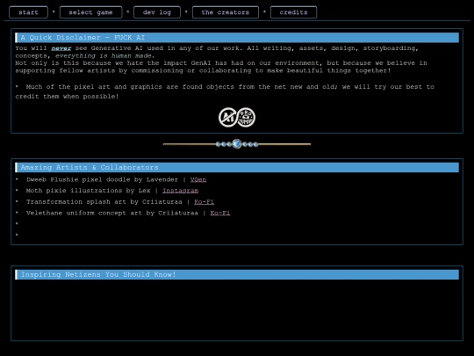Click 'Velethane uniform concept art by Criiaturaa' text

pyautogui.click(x=112, y=213)
